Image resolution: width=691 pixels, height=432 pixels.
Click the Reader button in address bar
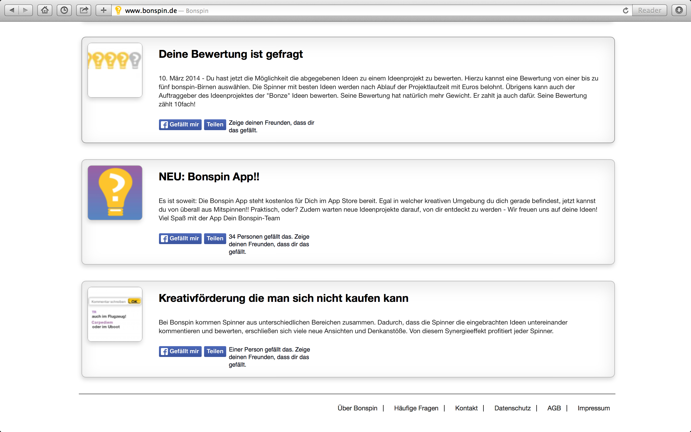click(x=649, y=11)
